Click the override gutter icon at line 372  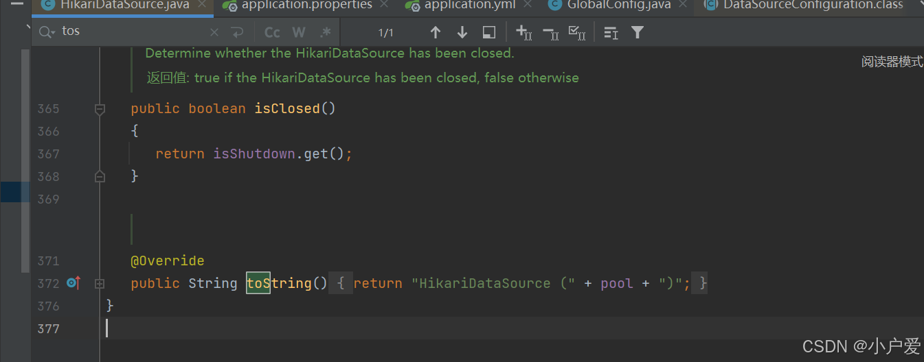(x=74, y=283)
